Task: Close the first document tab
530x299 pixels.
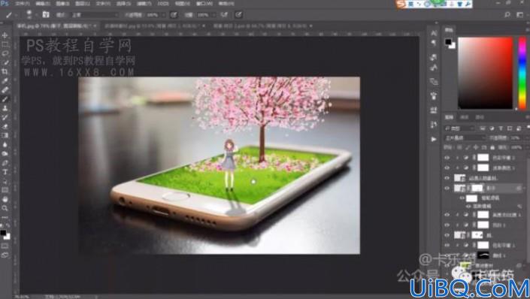Action: (95, 26)
